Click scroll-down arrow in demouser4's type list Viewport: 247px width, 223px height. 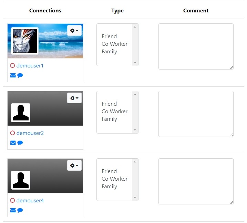[x=135, y=198]
